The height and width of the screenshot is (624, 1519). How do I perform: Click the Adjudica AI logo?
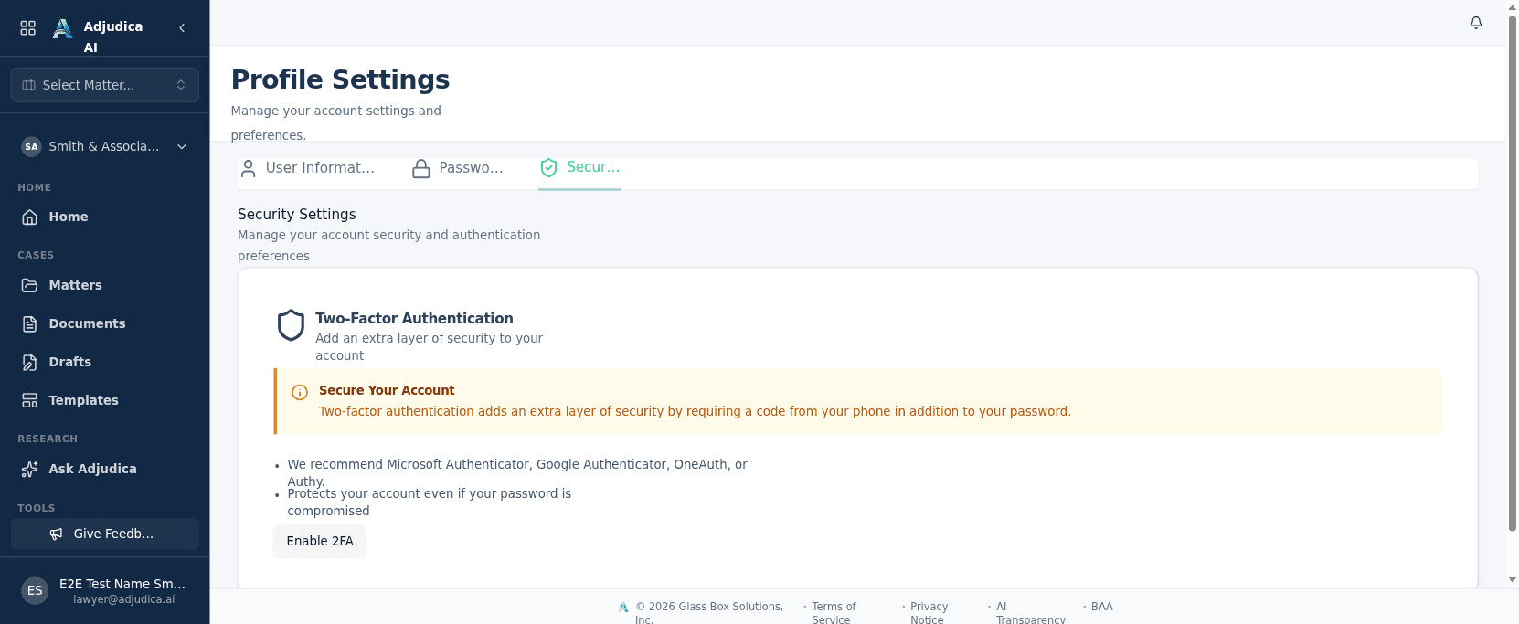pyautogui.click(x=62, y=28)
